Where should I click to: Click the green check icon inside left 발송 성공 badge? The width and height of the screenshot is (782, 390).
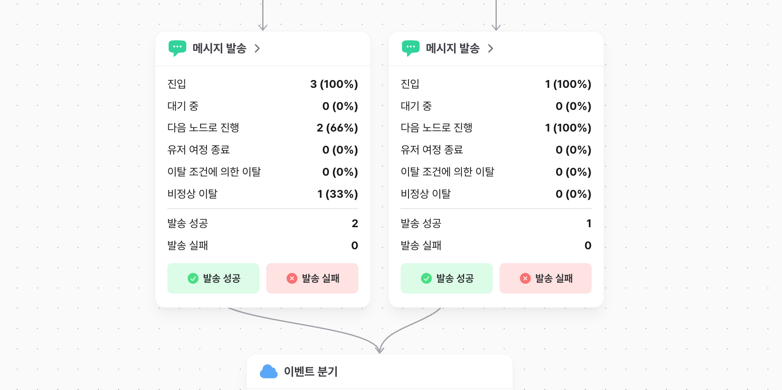tap(193, 278)
